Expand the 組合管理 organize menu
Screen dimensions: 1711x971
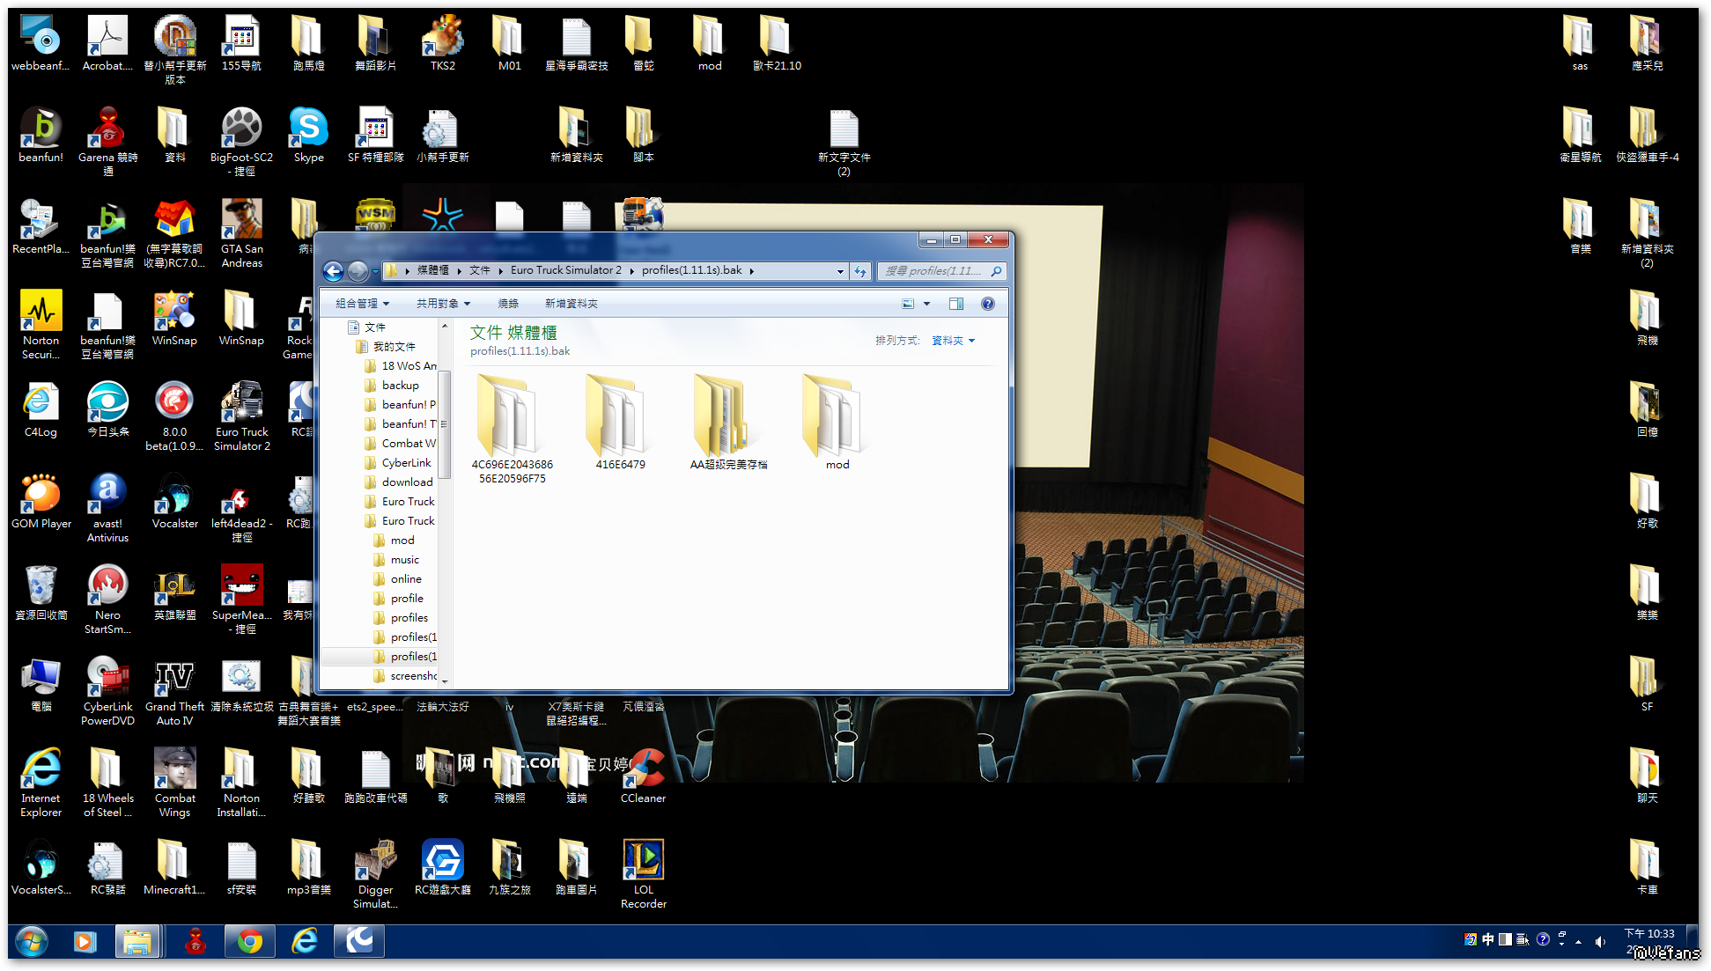362,304
